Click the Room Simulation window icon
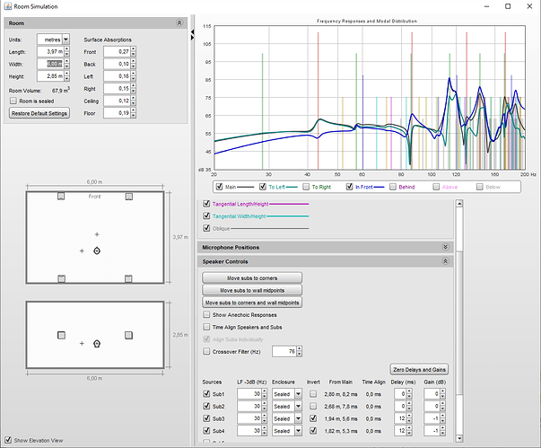This screenshot has width=541, height=448. [x=7, y=6]
